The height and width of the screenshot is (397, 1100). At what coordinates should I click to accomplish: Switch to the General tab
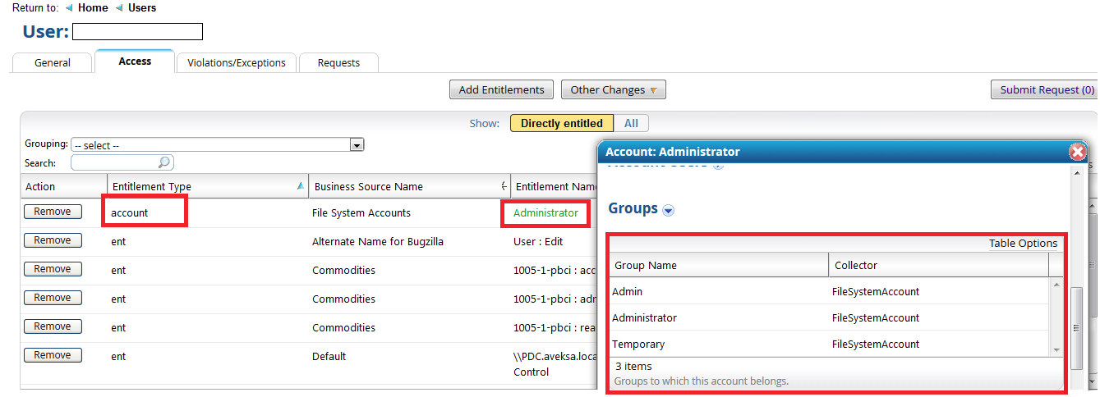53,62
